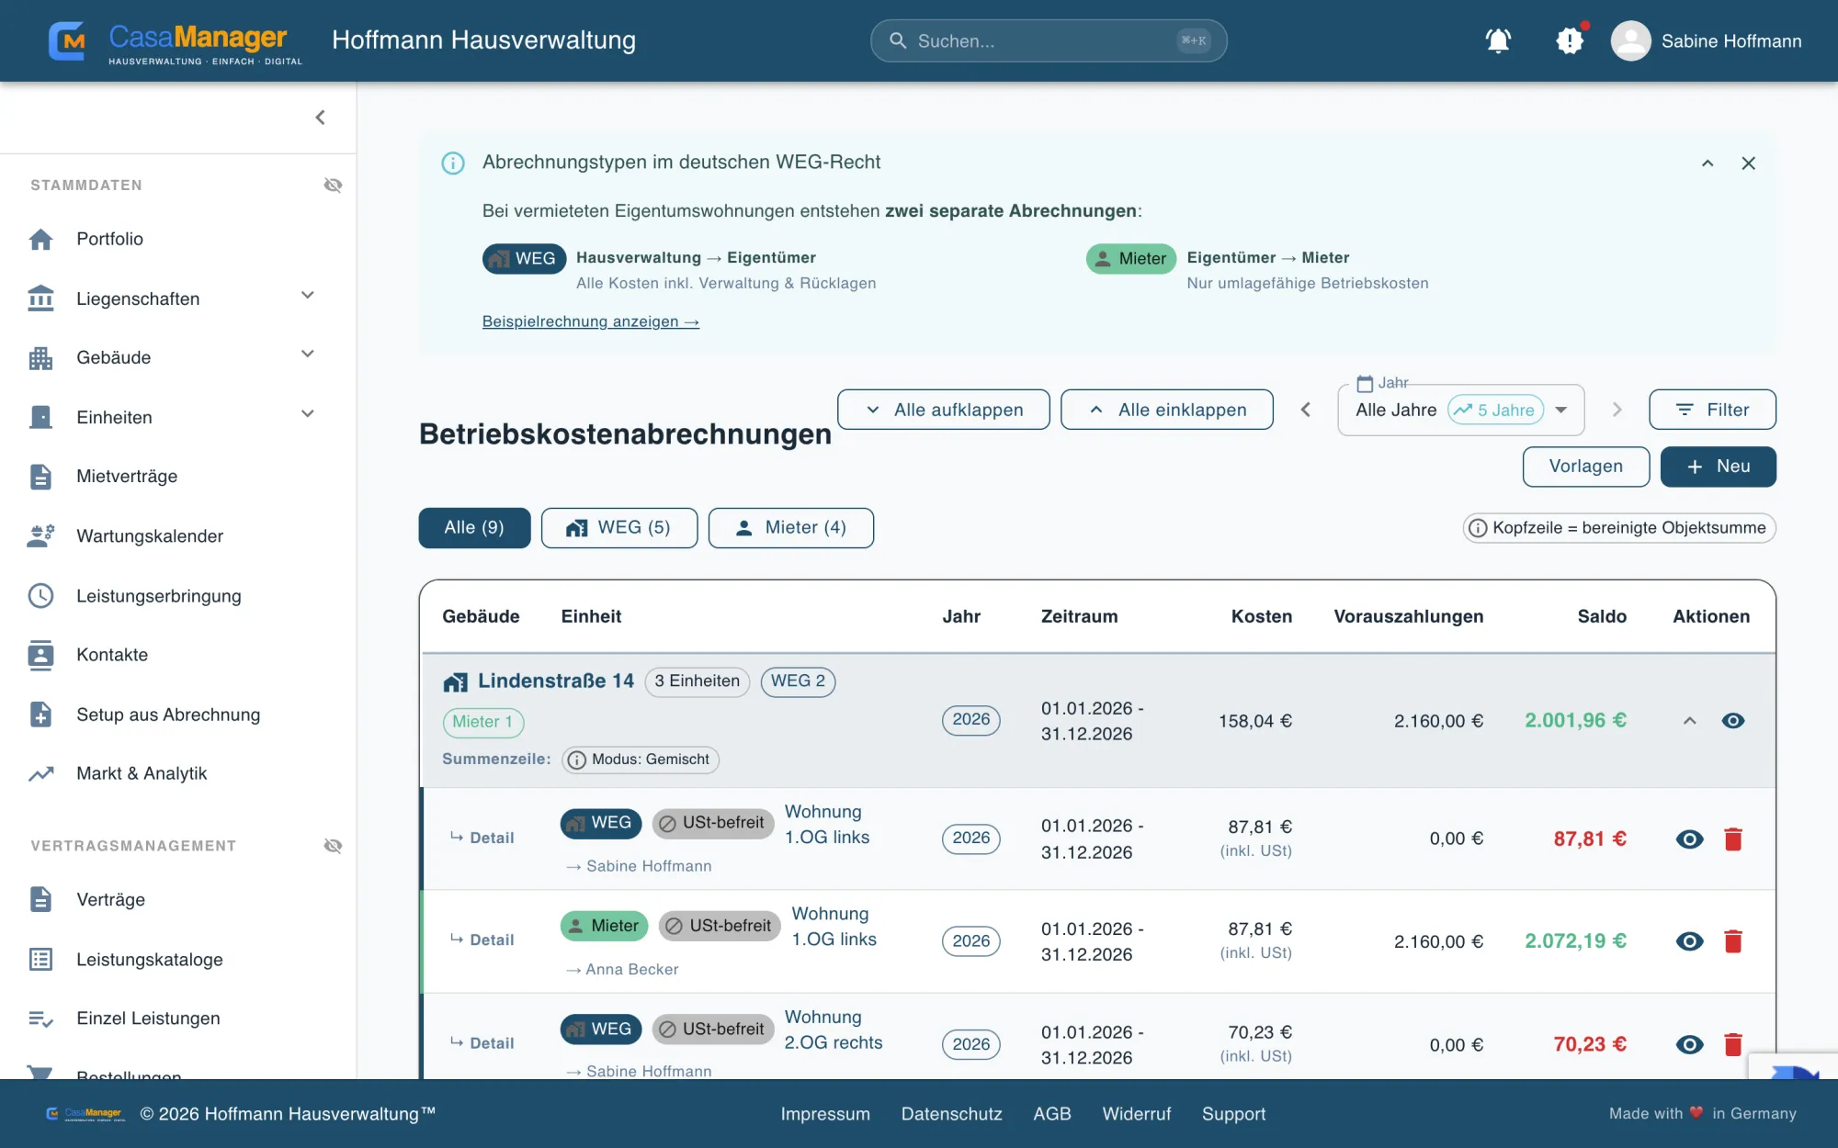The width and height of the screenshot is (1838, 1148).
Task: Toggle visibility of Vertragsmanagement section
Action: [333, 846]
